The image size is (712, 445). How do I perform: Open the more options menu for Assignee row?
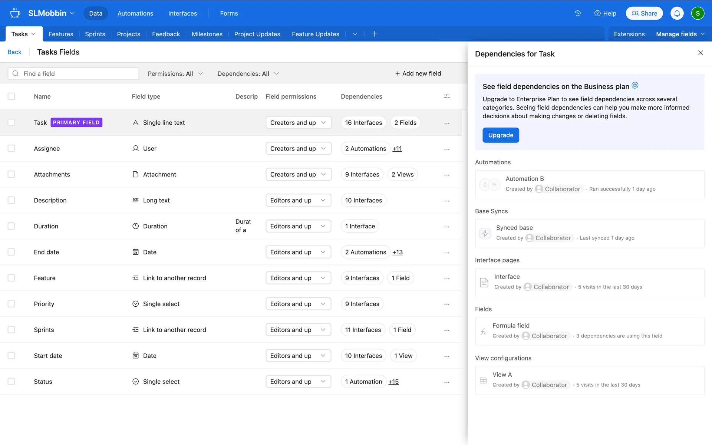click(446, 149)
